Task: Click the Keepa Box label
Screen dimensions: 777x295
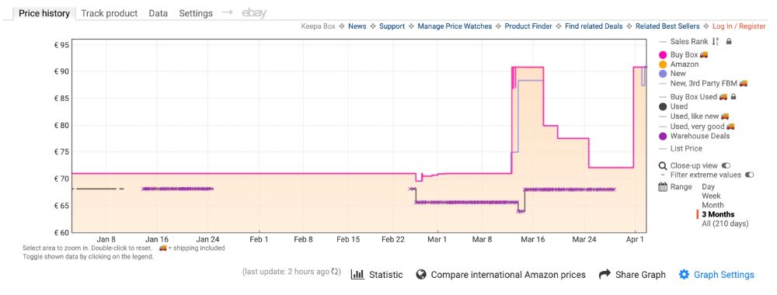Action: pos(318,26)
